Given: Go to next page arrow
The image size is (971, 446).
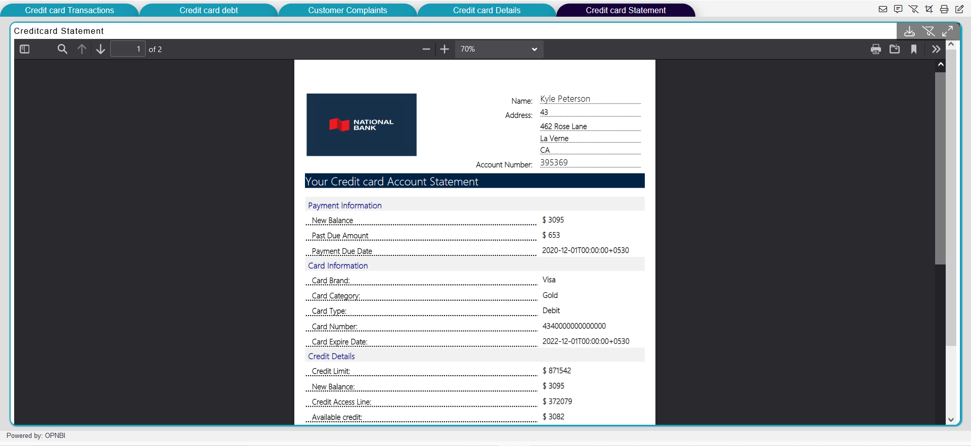Looking at the screenshot, I should click(101, 49).
